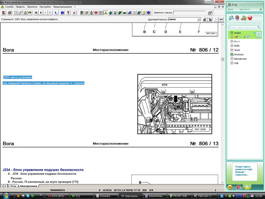Click the blank new page toolbar icon
This screenshot has height=199, width=265.
16,13
